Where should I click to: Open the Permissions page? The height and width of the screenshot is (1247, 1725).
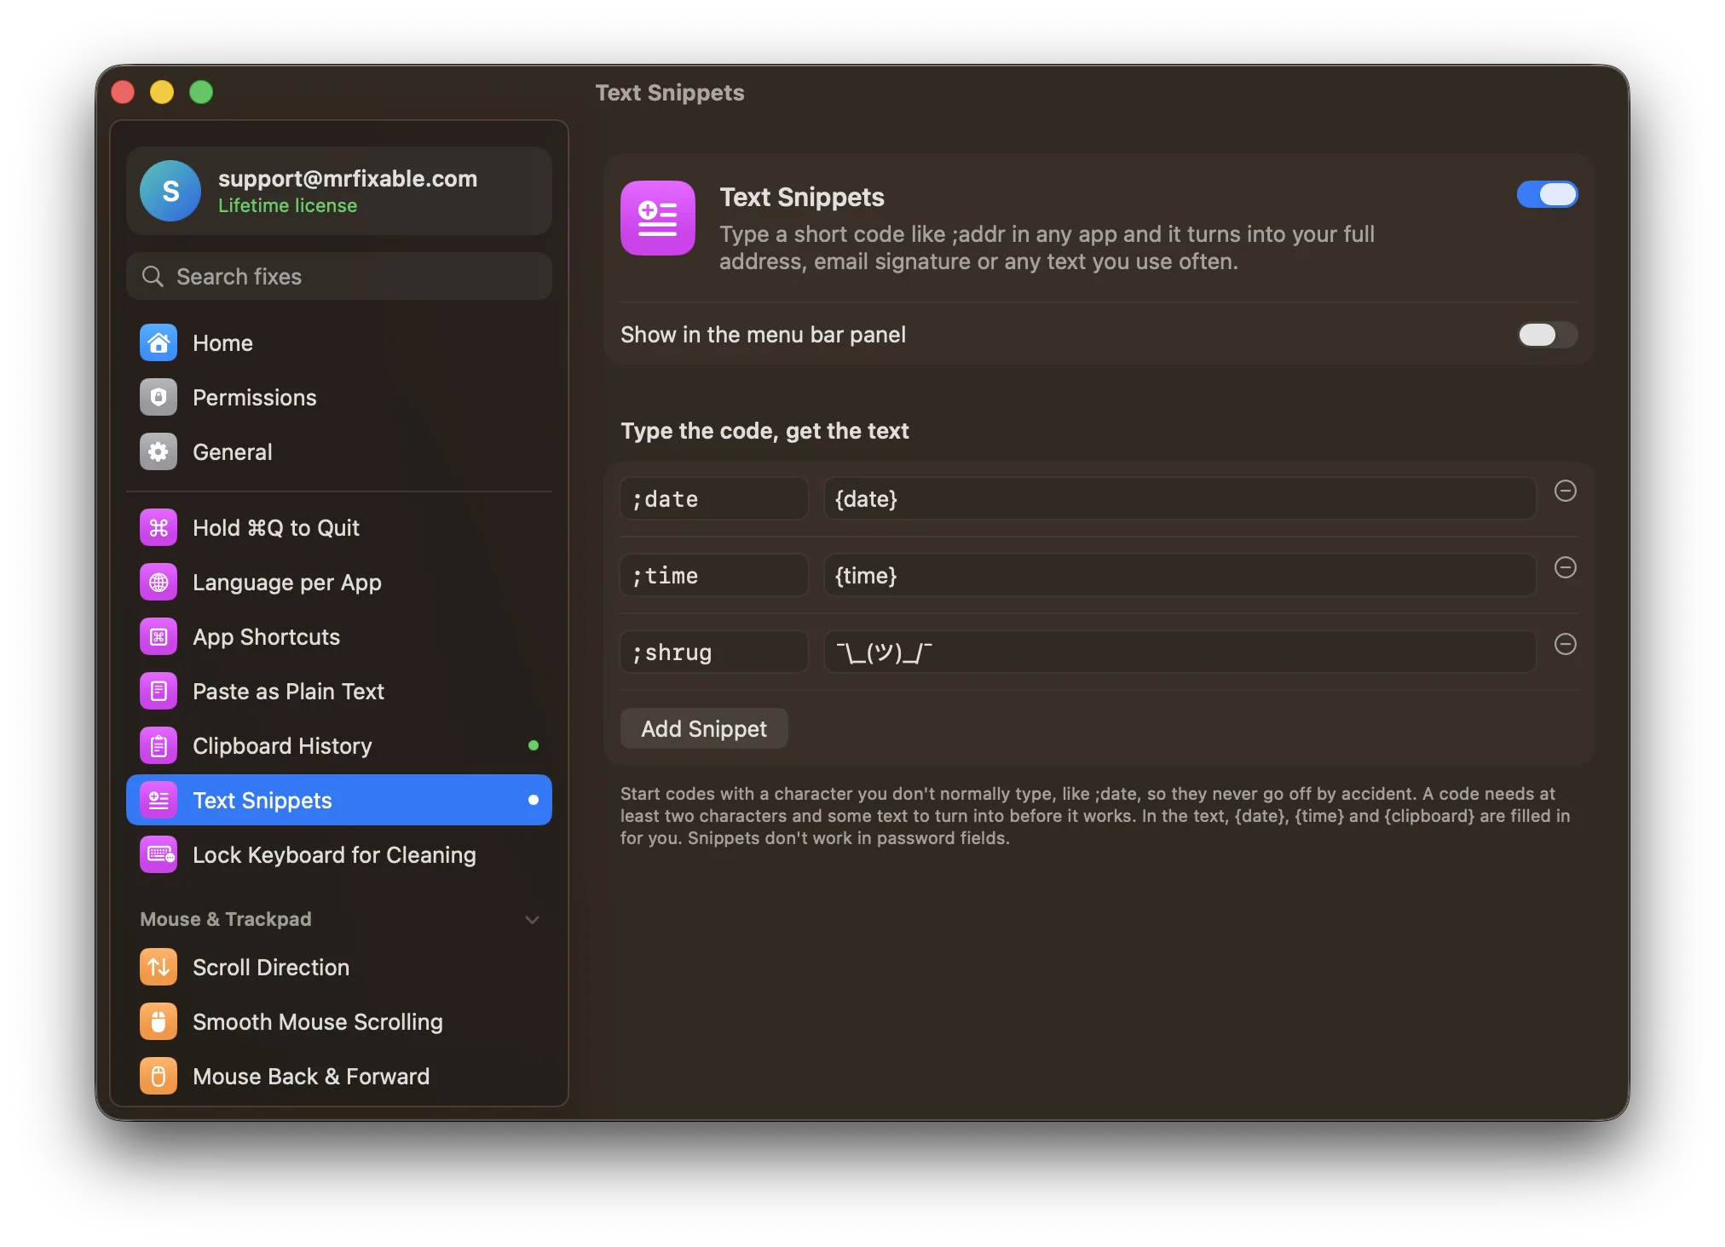339,397
